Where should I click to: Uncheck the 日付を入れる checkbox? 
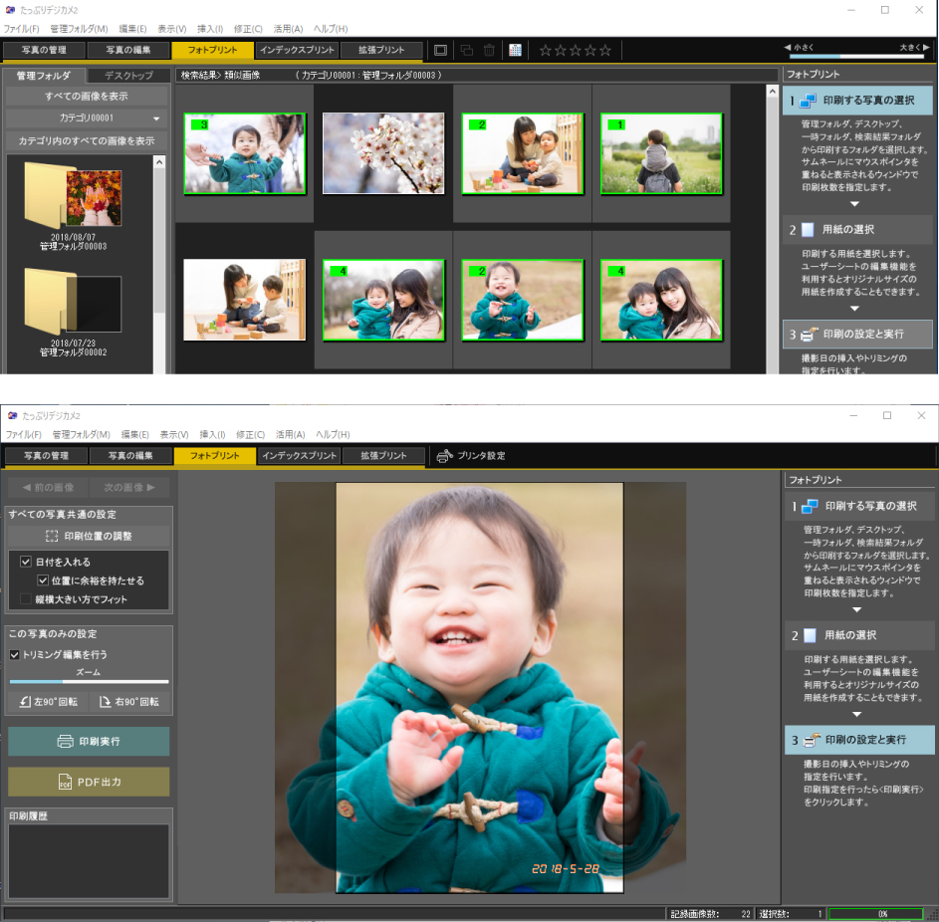point(26,562)
